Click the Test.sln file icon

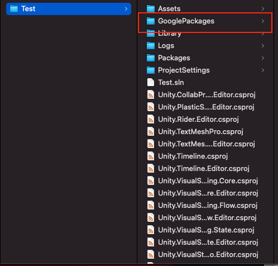click(151, 82)
